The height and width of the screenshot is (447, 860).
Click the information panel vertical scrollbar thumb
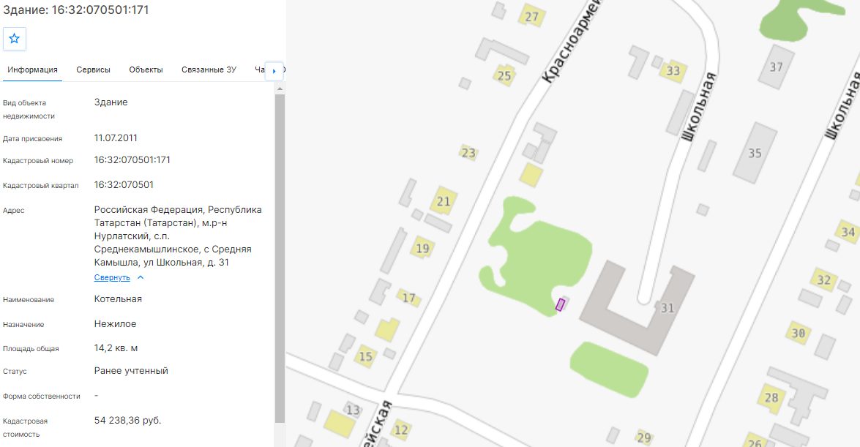point(280,258)
